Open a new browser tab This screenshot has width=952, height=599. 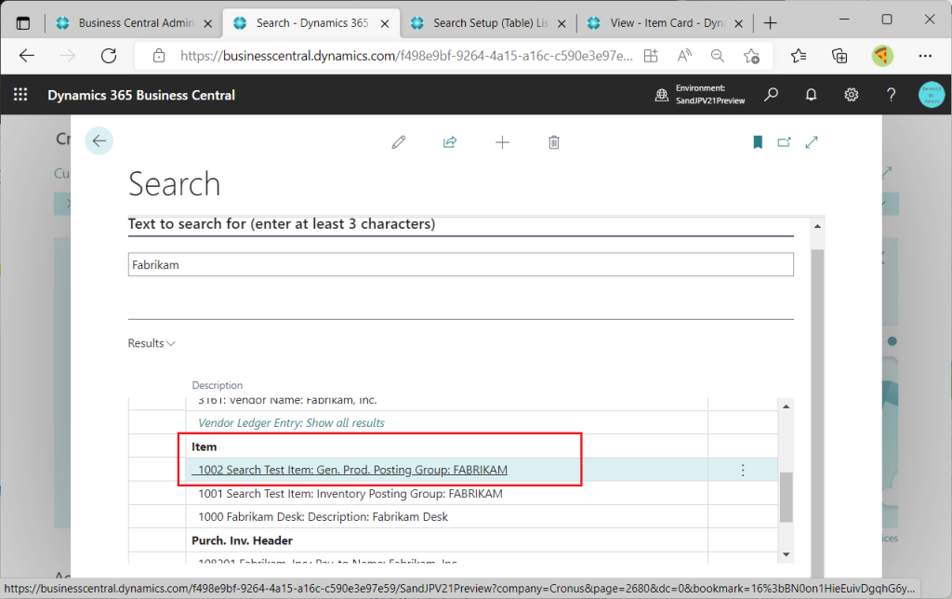pyautogui.click(x=771, y=23)
